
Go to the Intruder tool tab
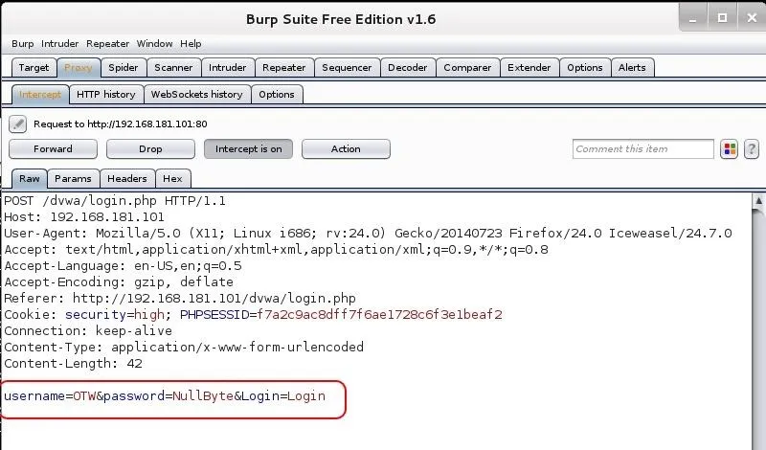coord(228,68)
